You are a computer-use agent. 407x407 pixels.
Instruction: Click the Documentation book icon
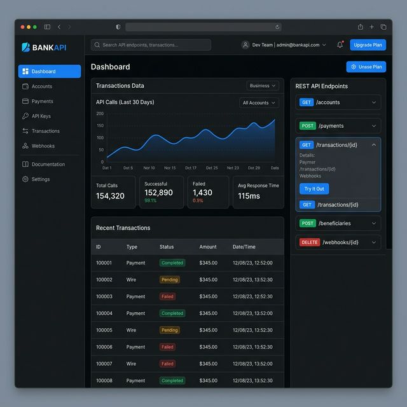click(x=25, y=164)
